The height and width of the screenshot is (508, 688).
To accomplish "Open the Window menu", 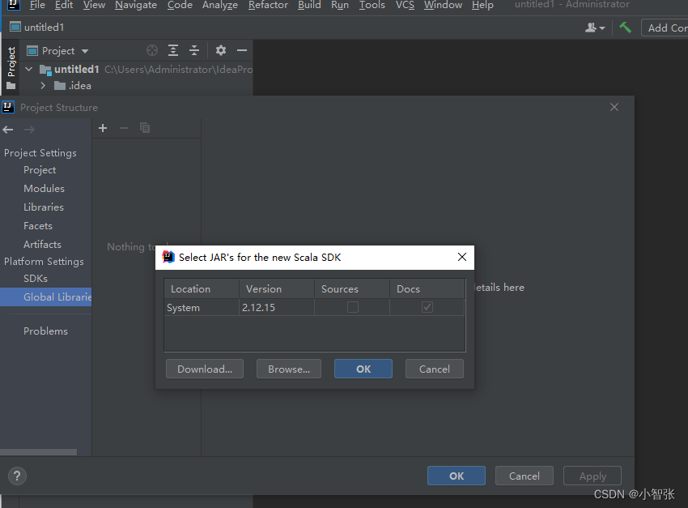I will pos(444,6).
